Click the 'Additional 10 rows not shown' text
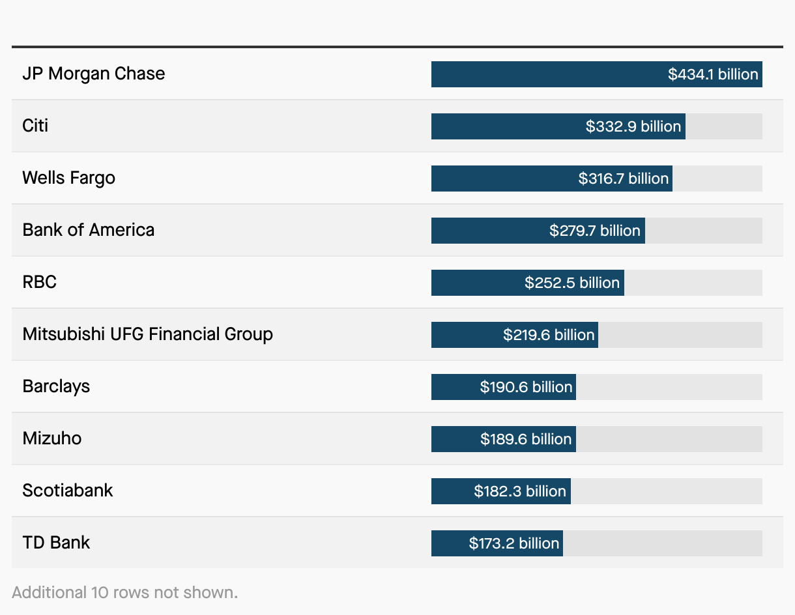795x615 pixels. (x=125, y=592)
